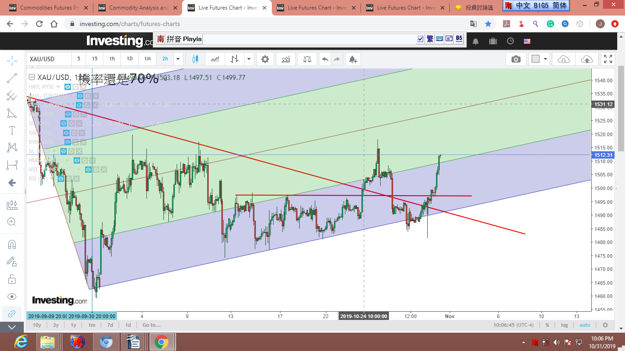Toggle the magnet snapping mode

[x=12, y=244]
